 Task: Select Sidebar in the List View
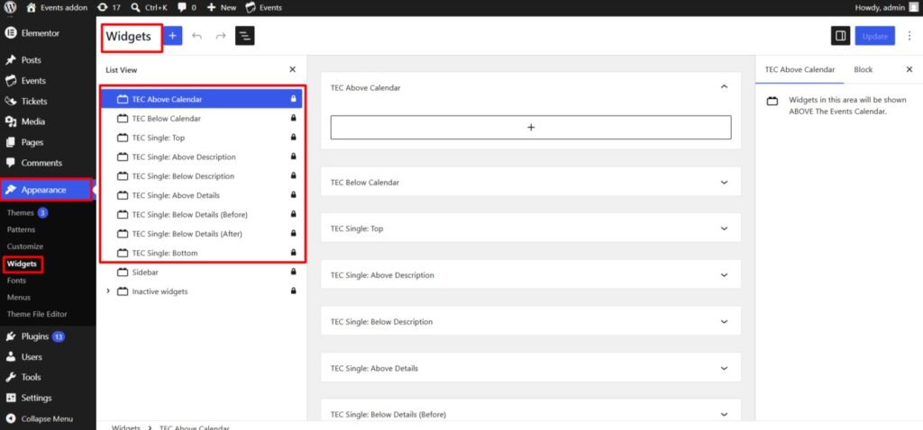(x=201, y=272)
